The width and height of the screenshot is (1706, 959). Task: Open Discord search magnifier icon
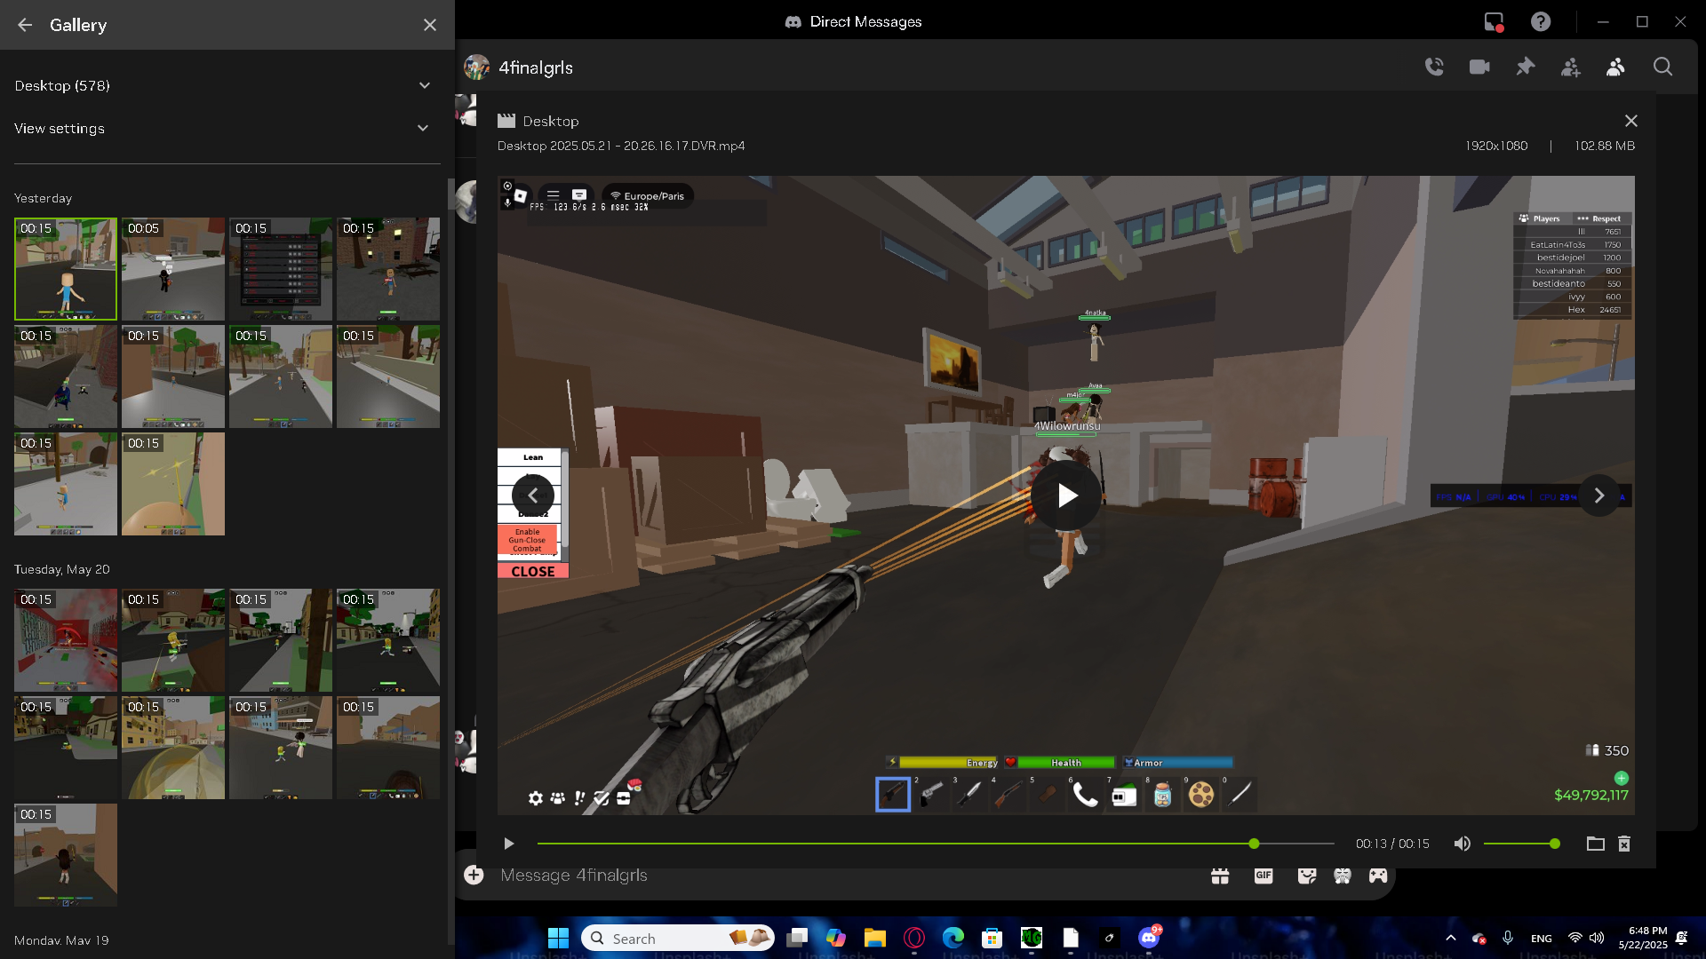(x=1662, y=67)
